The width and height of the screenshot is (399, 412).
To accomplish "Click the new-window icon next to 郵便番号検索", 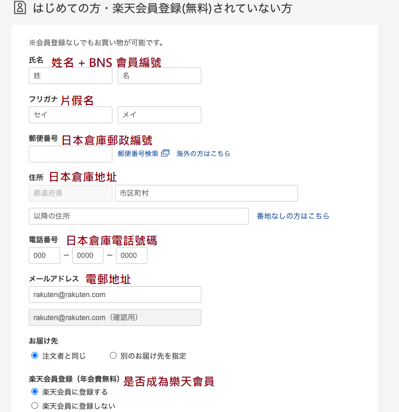I will tap(165, 154).
